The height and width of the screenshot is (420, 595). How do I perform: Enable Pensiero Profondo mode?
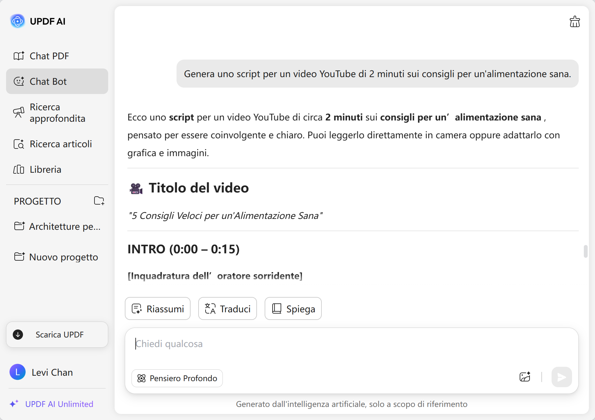177,378
